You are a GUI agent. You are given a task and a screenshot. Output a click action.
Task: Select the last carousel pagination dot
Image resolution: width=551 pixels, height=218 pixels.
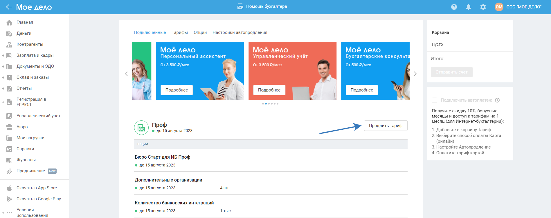[x=278, y=104]
